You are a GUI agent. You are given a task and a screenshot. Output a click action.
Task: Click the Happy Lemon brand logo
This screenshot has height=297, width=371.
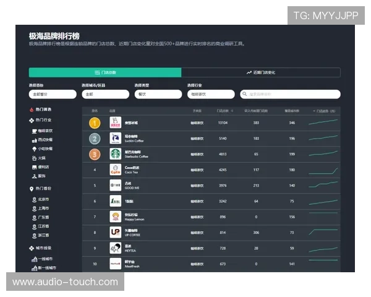tap(115, 217)
